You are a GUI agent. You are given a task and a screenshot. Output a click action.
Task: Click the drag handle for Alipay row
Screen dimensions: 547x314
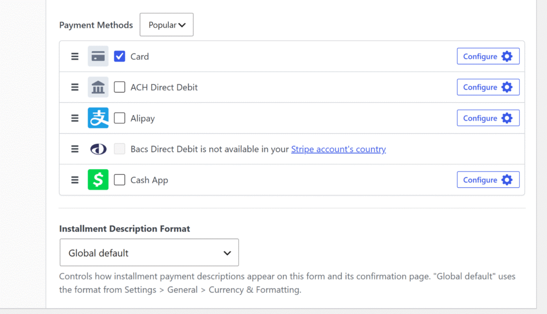click(x=75, y=118)
